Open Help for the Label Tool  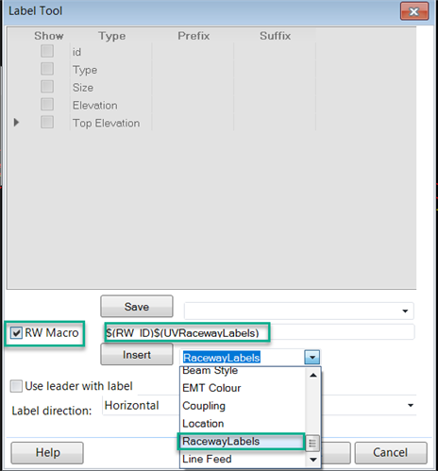(x=47, y=453)
